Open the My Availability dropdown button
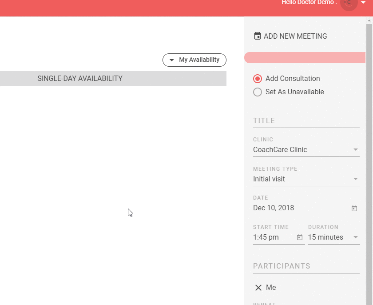The image size is (373, 305). tap(194, 60)
